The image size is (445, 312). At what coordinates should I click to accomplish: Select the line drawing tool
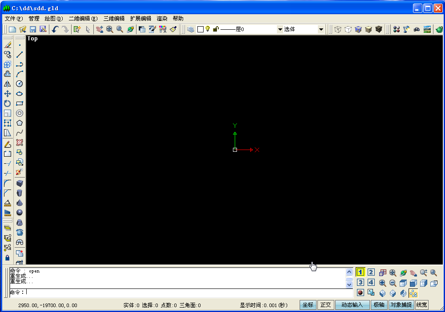20,55
